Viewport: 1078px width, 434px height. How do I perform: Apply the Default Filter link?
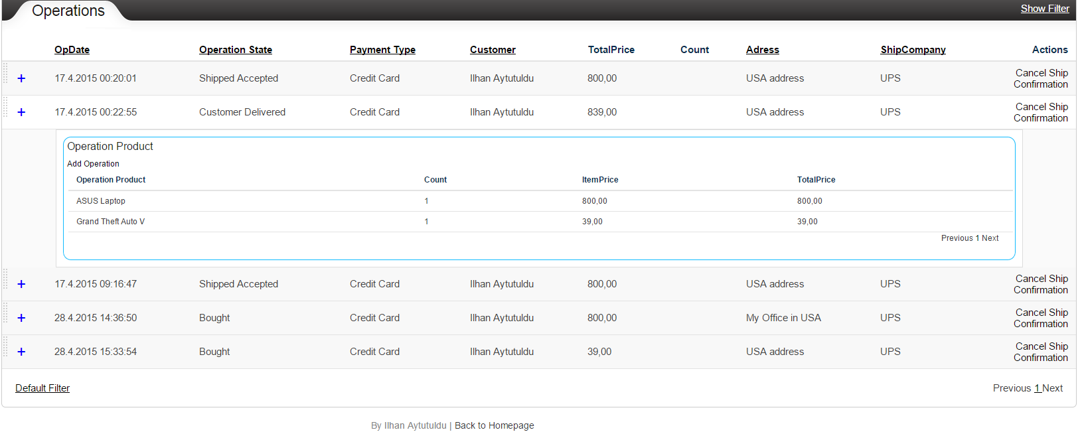click(42, 388)
